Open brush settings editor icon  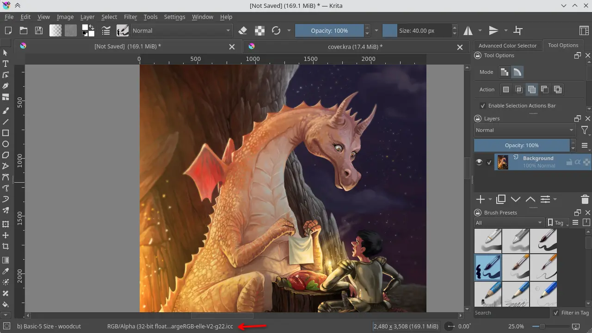106,30
